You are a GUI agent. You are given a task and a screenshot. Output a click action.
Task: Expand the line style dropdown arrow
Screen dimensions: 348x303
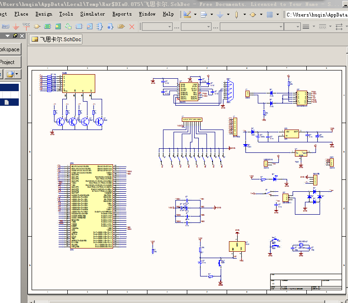click(x=330, y=27)
